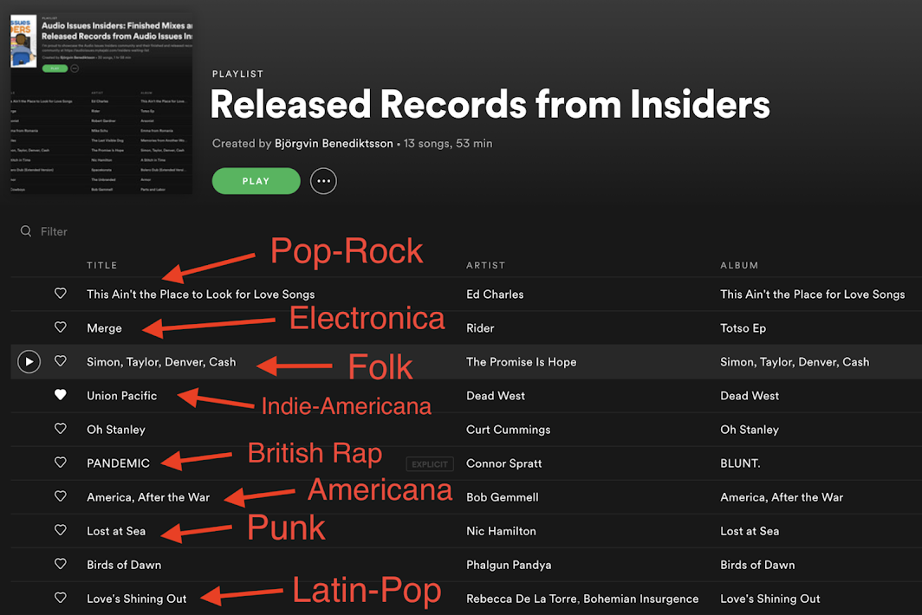Open the three-dot more options menu
Screen dimensions: 922x615
pyautogui.click(x=323, y=181)
